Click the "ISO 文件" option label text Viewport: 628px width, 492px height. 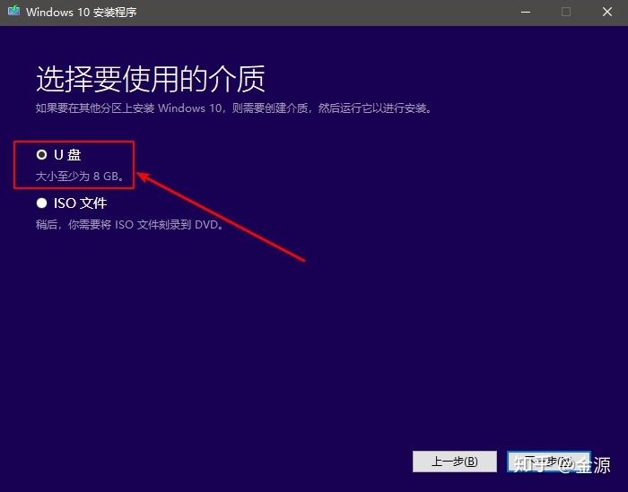point(80,203)
